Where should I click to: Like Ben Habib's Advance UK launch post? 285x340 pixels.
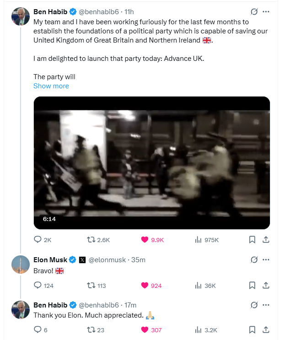pyautogui.click(x=145, y=240)
